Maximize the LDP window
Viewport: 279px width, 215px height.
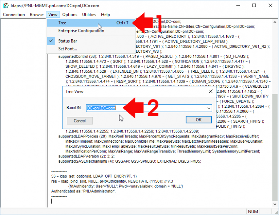tap(254, 6)
